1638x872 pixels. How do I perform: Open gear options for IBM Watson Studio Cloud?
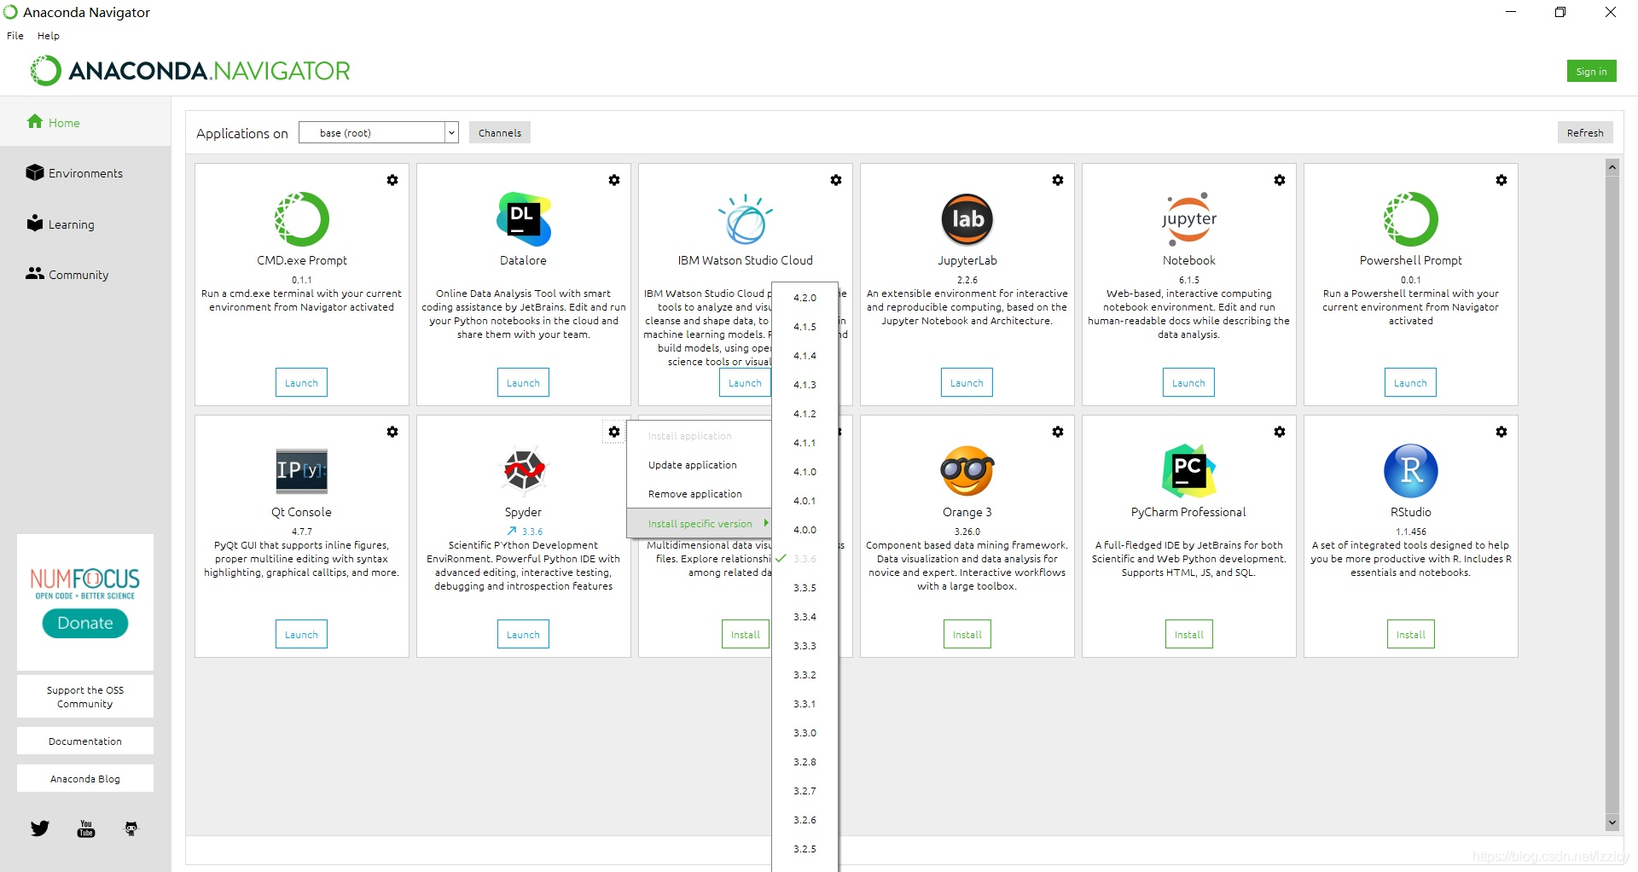(836, 180)
